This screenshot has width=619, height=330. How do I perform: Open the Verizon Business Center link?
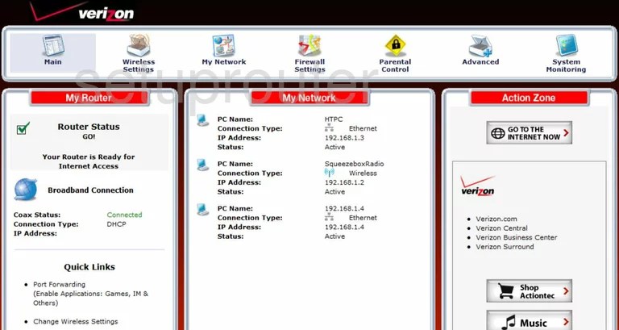(517, 237)
